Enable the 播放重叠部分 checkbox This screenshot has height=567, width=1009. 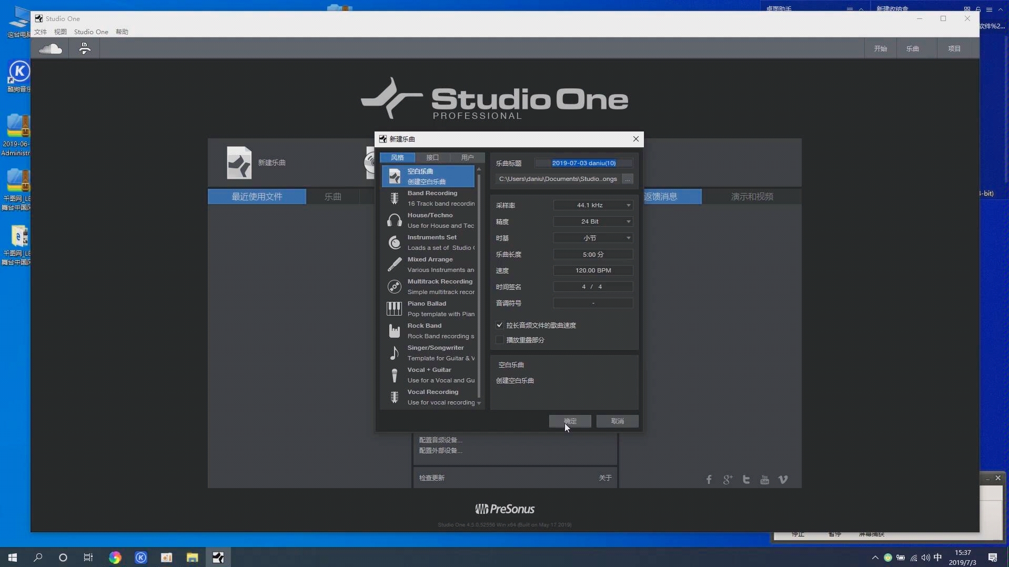click(x=499, y=340)
